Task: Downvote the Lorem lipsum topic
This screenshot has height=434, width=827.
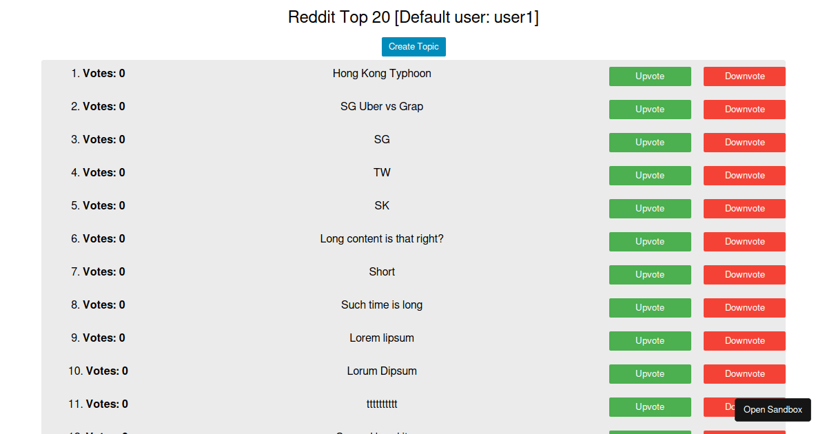Action: coord(744,341)
